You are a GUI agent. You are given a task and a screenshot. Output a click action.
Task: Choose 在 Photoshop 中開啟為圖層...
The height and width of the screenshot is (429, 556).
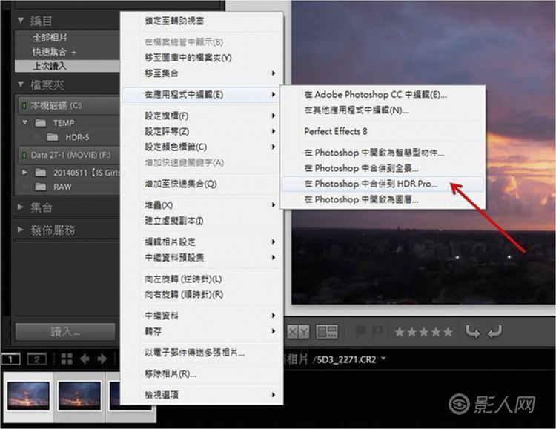pos(383,199)
